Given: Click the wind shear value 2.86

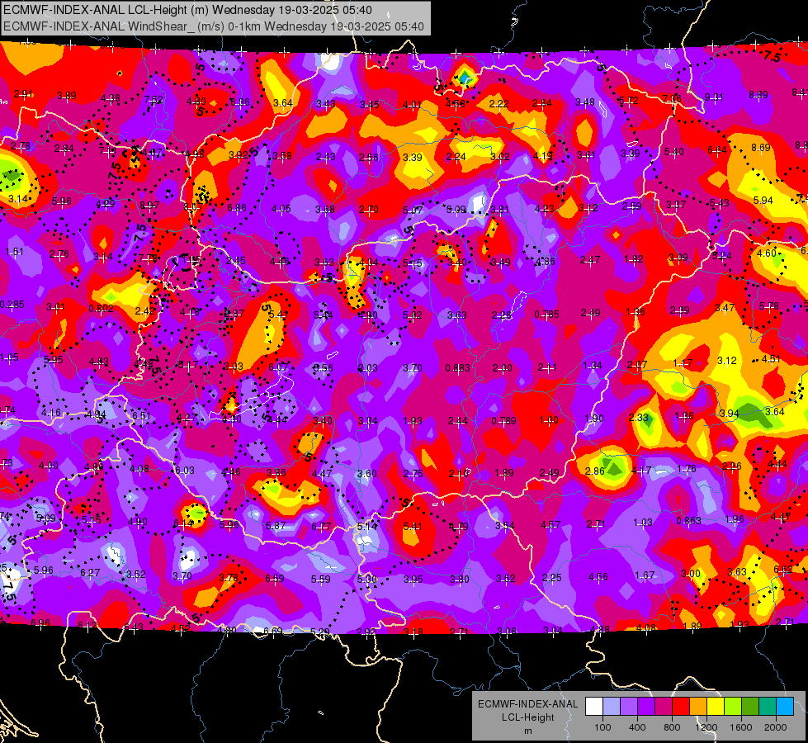Looking at the screenshot, I should click(595, 471).
